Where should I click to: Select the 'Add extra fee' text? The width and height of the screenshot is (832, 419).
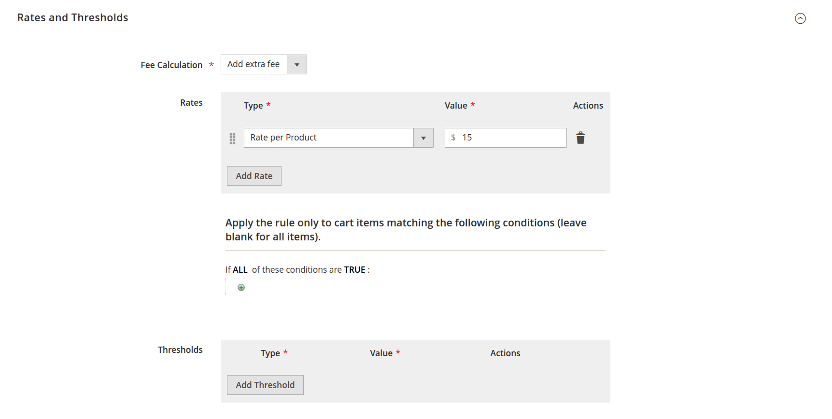click(x=254, y=64)
